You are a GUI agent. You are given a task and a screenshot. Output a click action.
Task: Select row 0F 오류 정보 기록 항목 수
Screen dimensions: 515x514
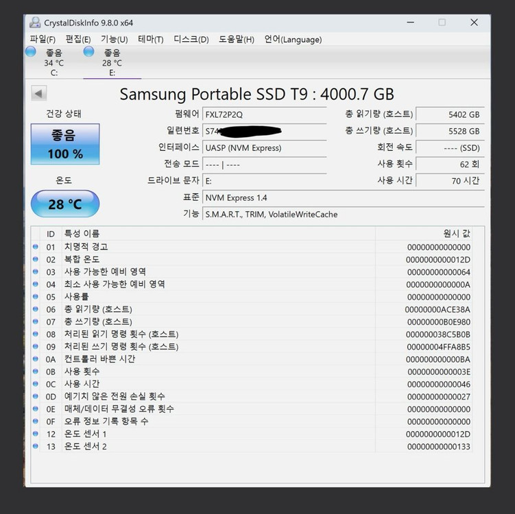[252, 421]
